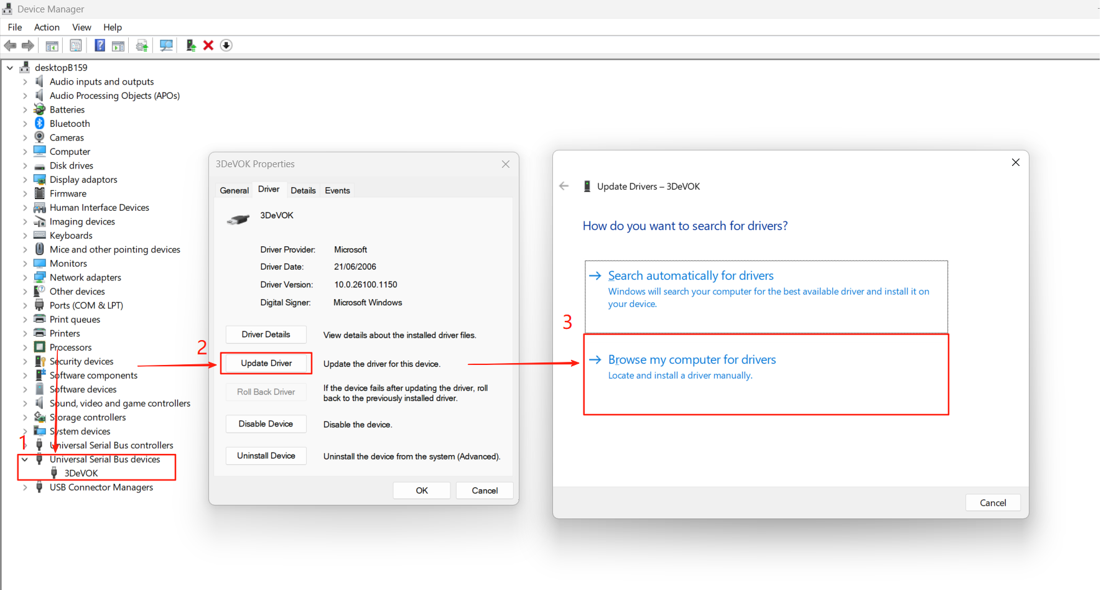
Task: Open the View menu
Action: [81, 27]
